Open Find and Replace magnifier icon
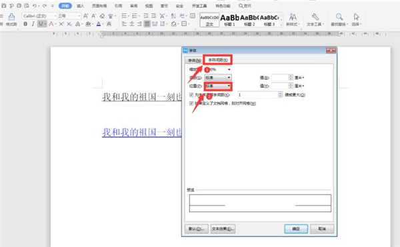Image resolution: width=400 pixels, height=247 pixels. [x=339, y=17]
